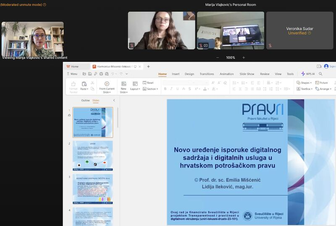Switch to the Outline pane tab
Screen dimensions: 336x226
point(85,101)
